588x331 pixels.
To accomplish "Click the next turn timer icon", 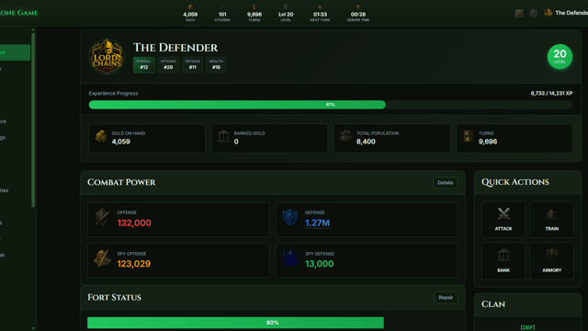I will pos(320,6).
